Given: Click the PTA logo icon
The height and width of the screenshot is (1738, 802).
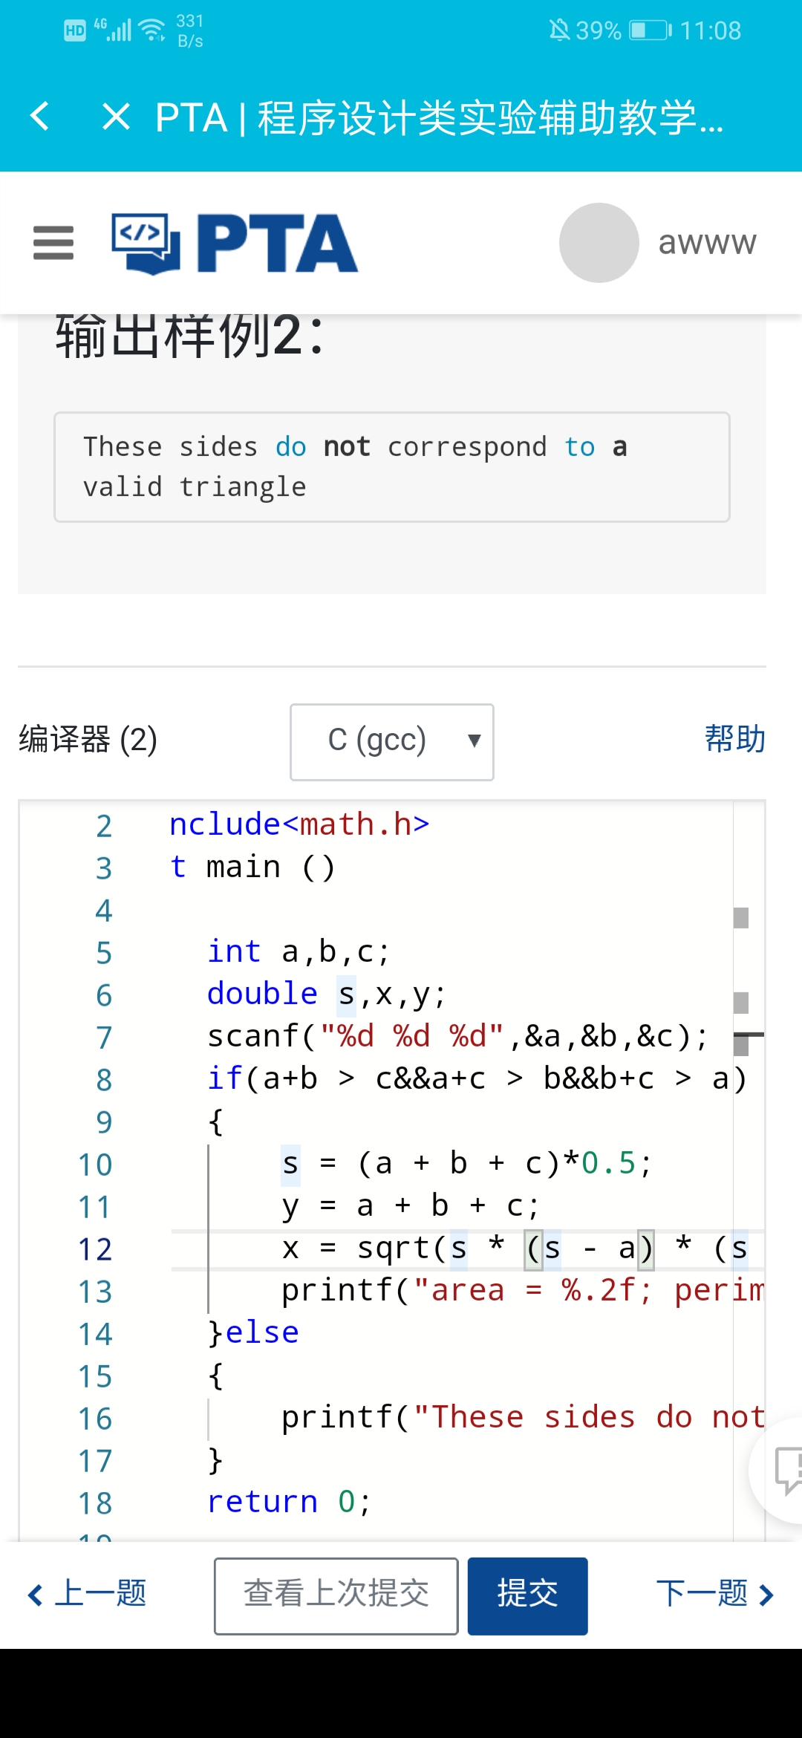Looking at the screenshot, I should [x=146, y=243].
